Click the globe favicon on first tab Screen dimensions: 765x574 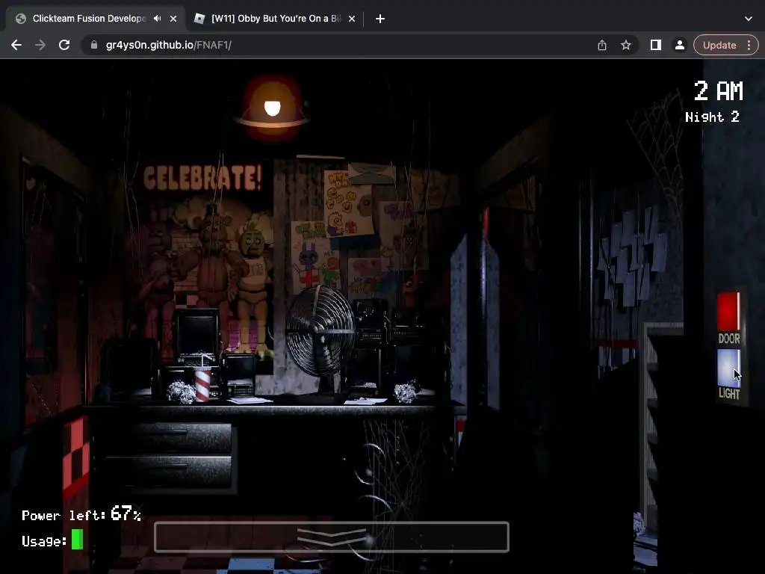click(20, 19)
